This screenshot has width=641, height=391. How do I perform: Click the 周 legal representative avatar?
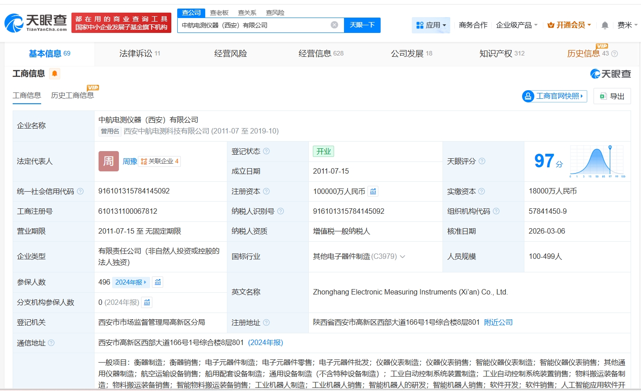click(x=108, y=161)
